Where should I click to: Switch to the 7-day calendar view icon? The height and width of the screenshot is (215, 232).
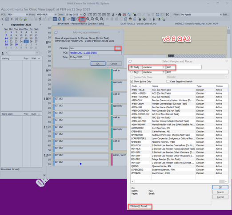[x=100, y=15]
